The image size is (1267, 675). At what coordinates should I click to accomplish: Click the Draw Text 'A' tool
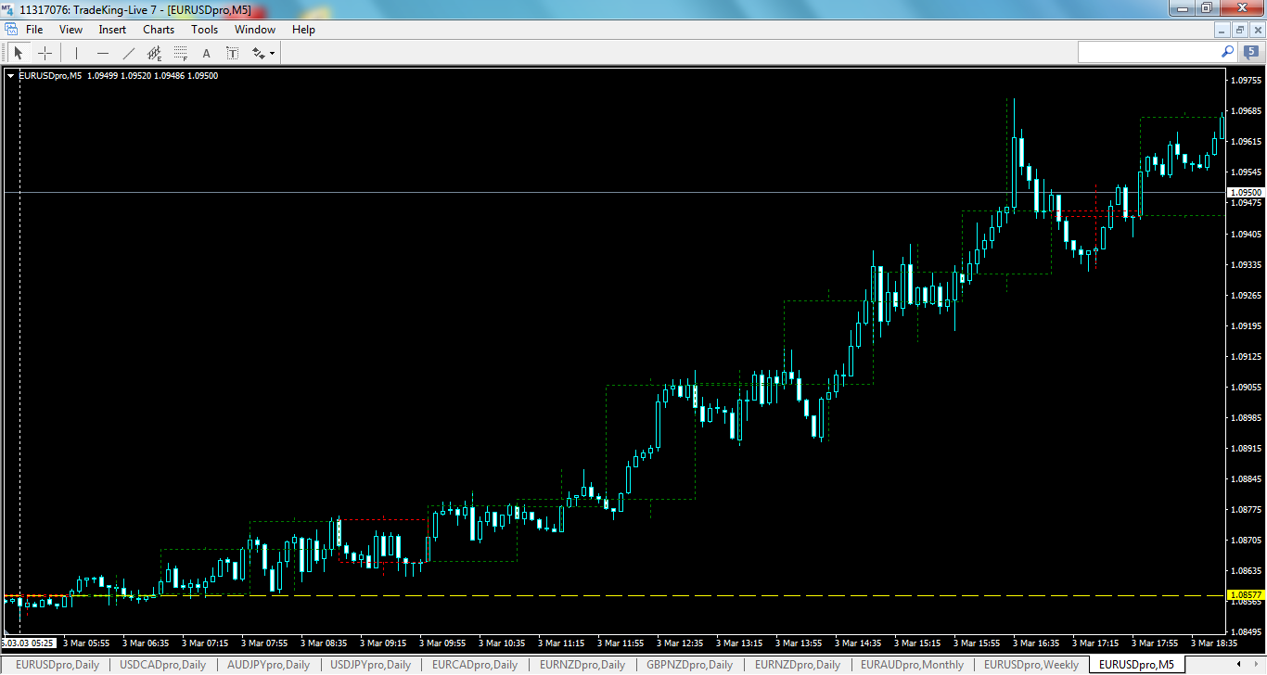tap(207, 53)
